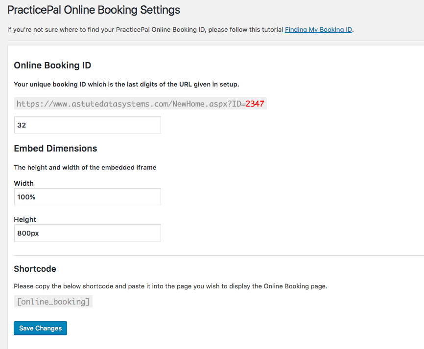Viewport: 424px width, 349px height.
Task: Focus the Width input showing 100%
Action: click(x=88, y=197)
